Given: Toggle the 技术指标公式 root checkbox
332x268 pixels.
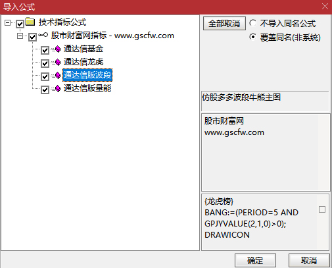Looking at the screenshot, I should click(x=20, y=24).
